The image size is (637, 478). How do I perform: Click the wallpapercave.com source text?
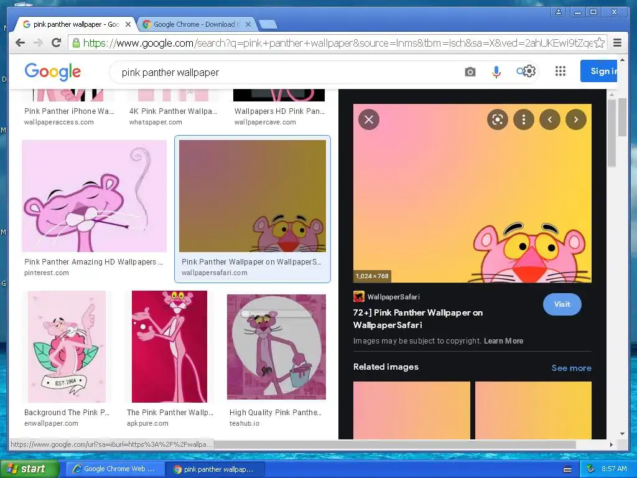265,122
